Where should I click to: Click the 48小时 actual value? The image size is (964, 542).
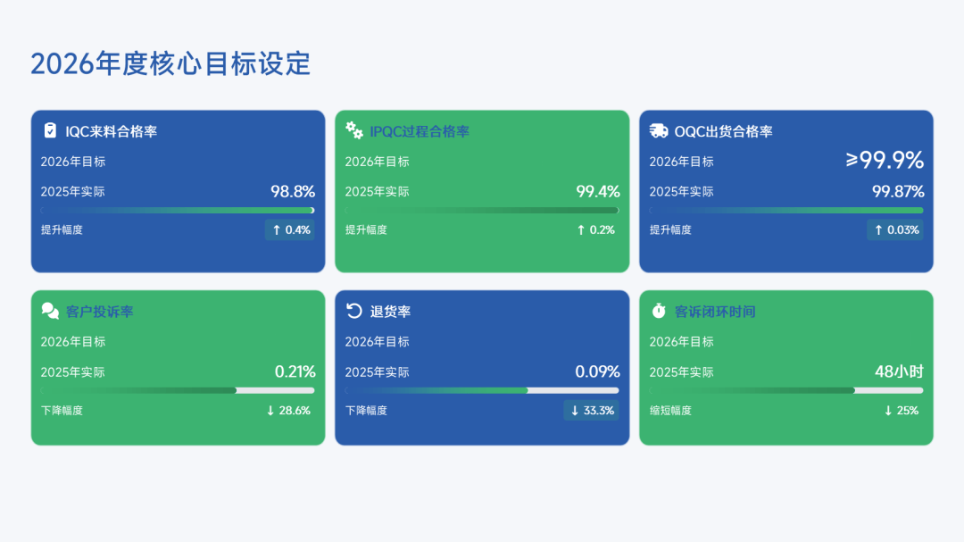899,371
